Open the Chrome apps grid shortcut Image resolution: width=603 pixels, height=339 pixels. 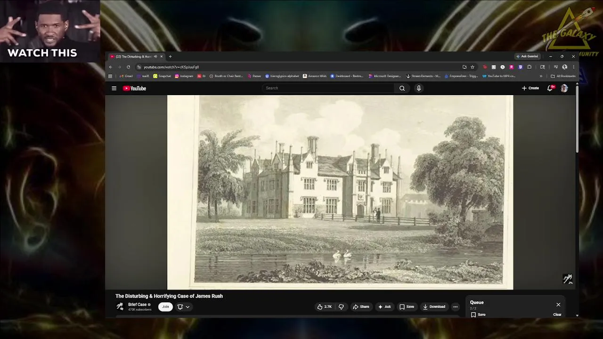point(110,76)
